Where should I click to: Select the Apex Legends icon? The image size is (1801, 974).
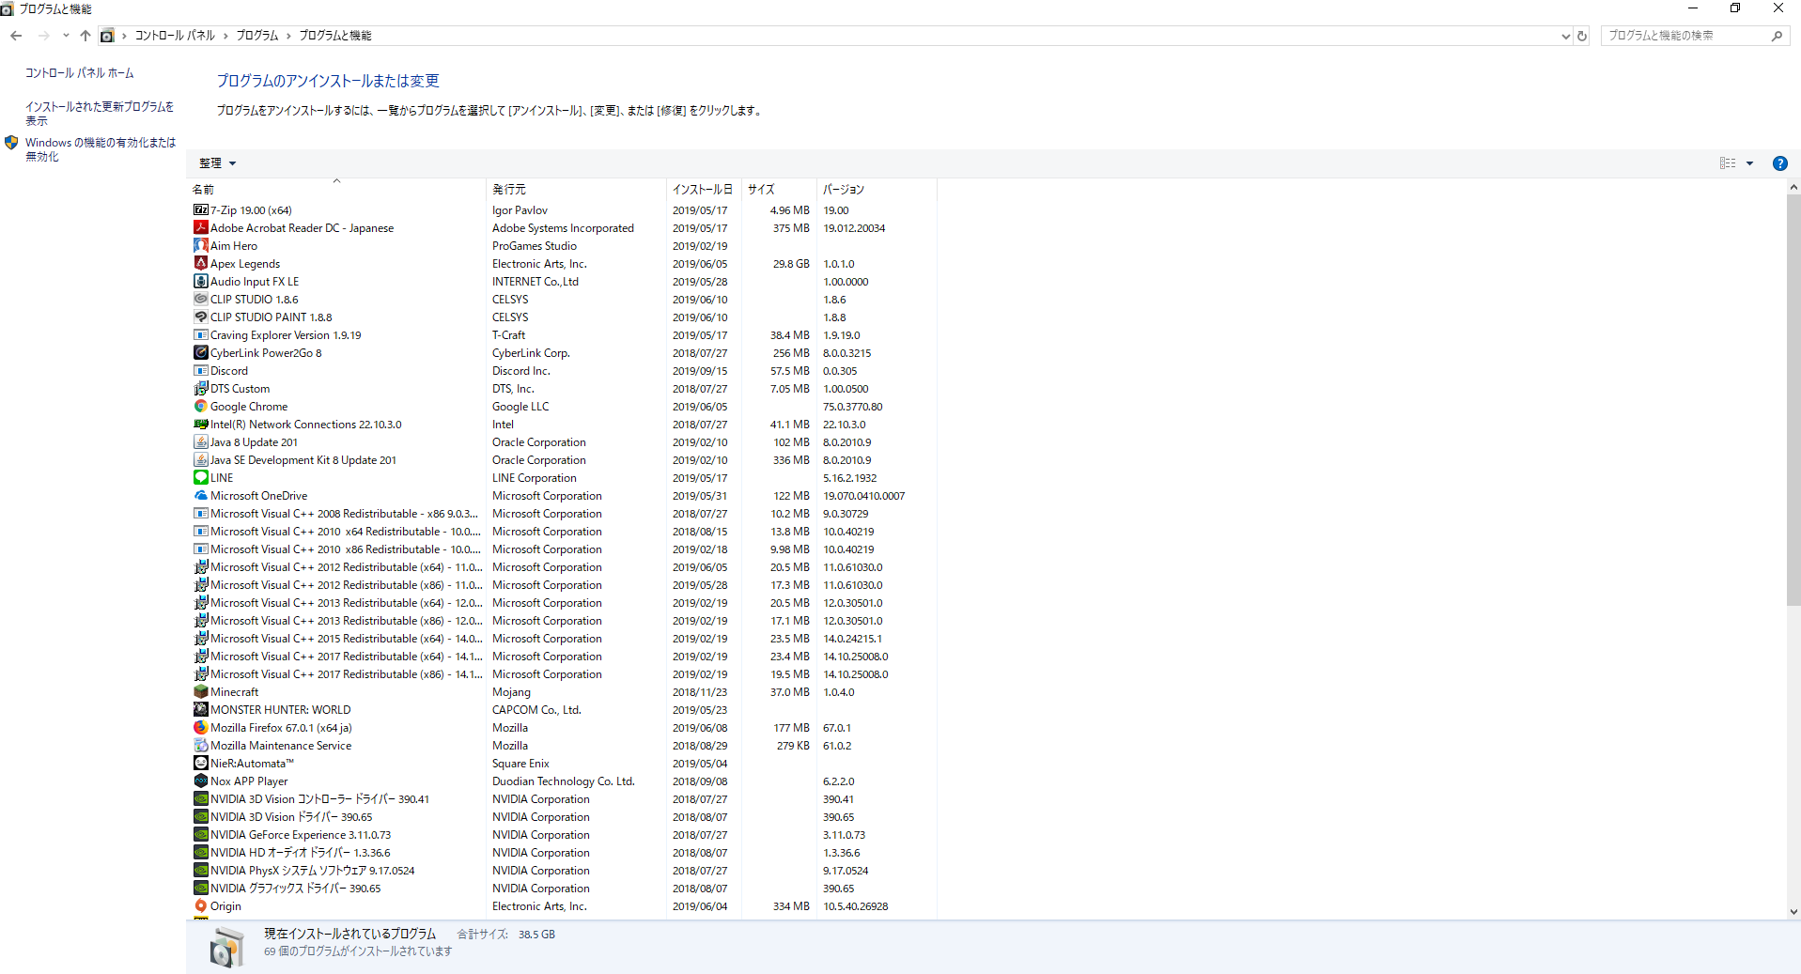200,264
